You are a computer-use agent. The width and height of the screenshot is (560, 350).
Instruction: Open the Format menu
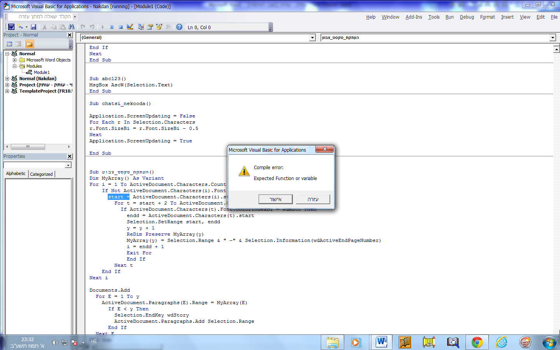[x=488, y=17]
